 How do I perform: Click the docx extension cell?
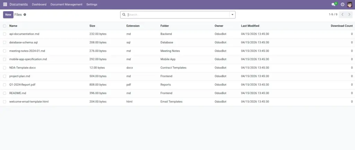pos(130,68)
